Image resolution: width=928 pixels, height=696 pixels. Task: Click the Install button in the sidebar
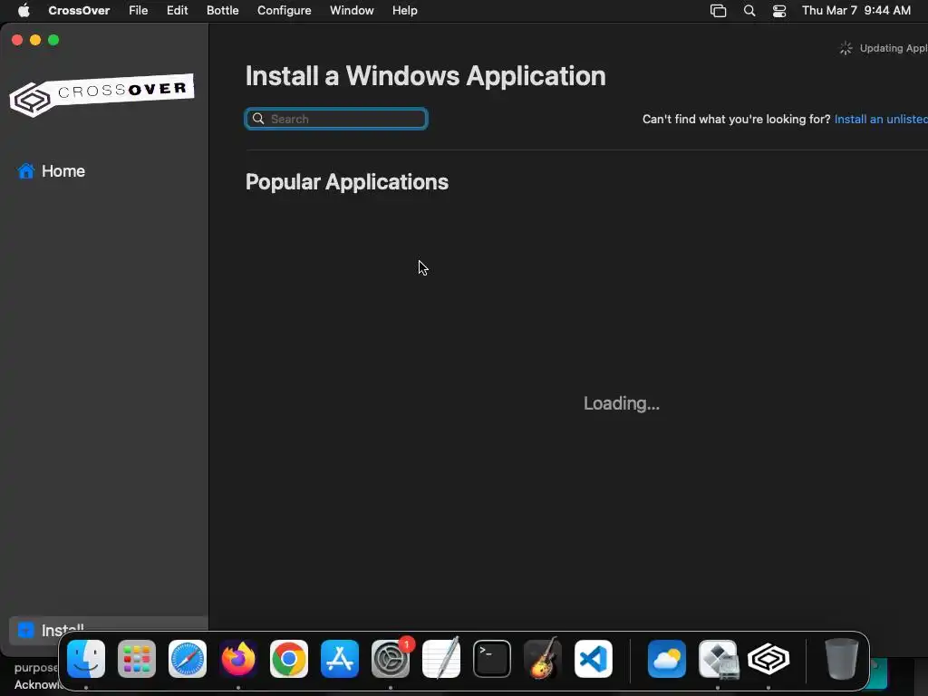pos(109,631)
